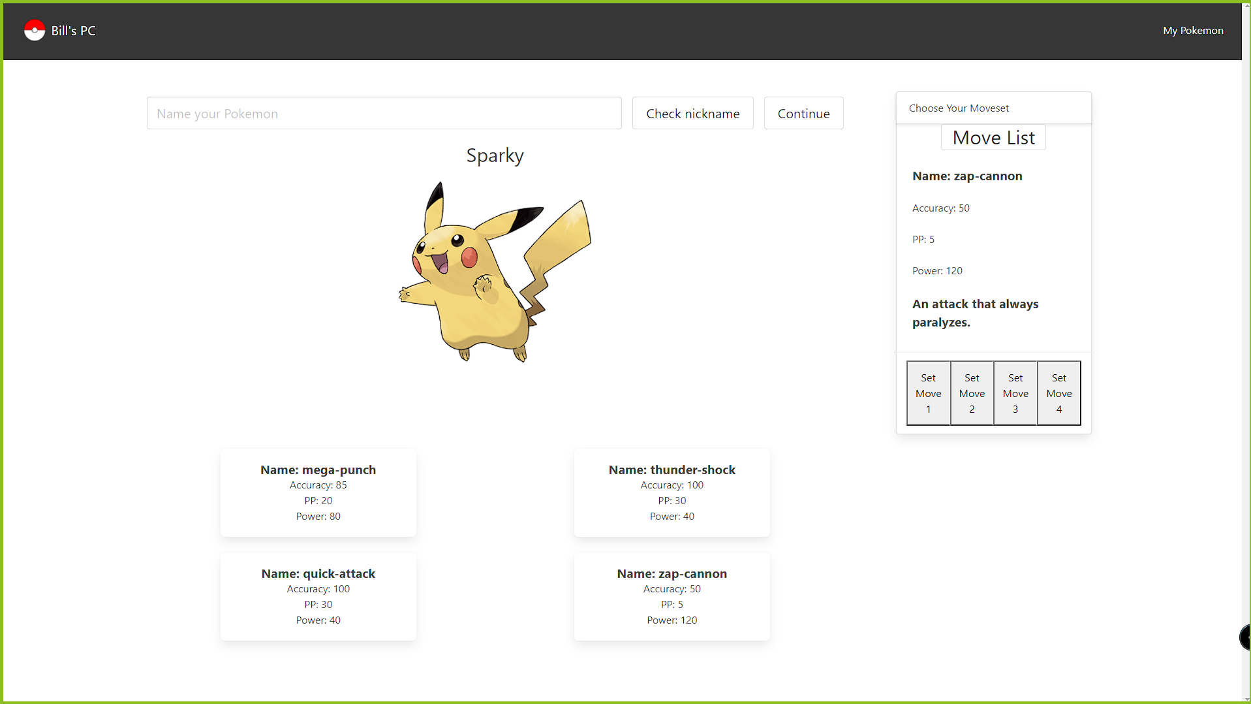Select the zap-cannon move card
This screenshot has width=1251, height=704.
coord(672,596)
